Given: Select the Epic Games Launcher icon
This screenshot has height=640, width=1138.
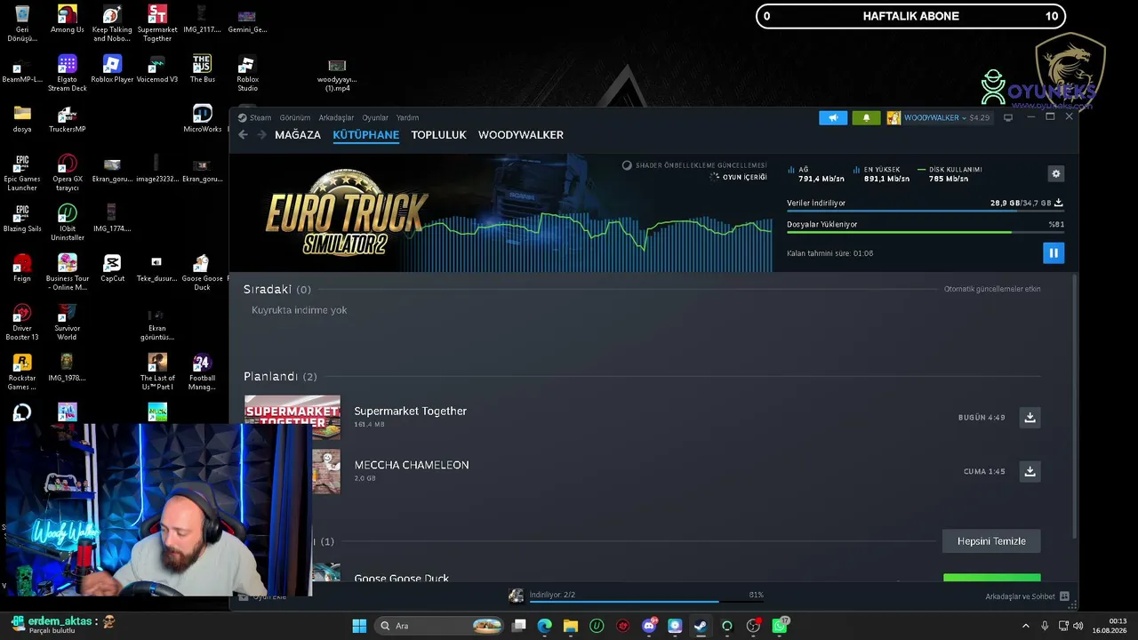Looking at the screenshot, I should click(22, 172).
